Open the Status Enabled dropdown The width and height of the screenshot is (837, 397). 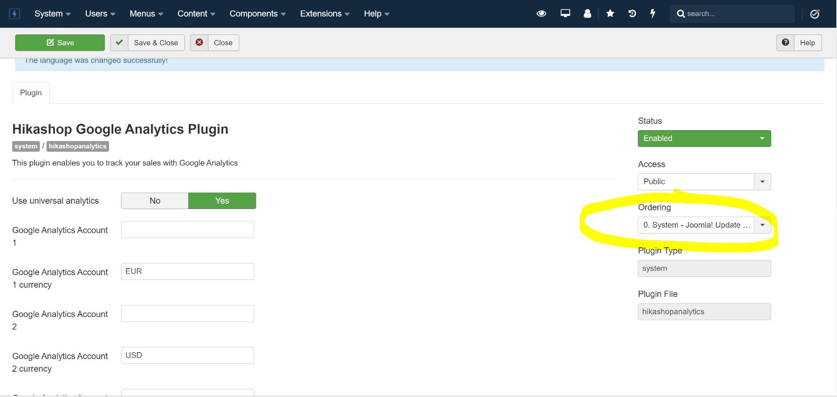click(x=704, y=138)
